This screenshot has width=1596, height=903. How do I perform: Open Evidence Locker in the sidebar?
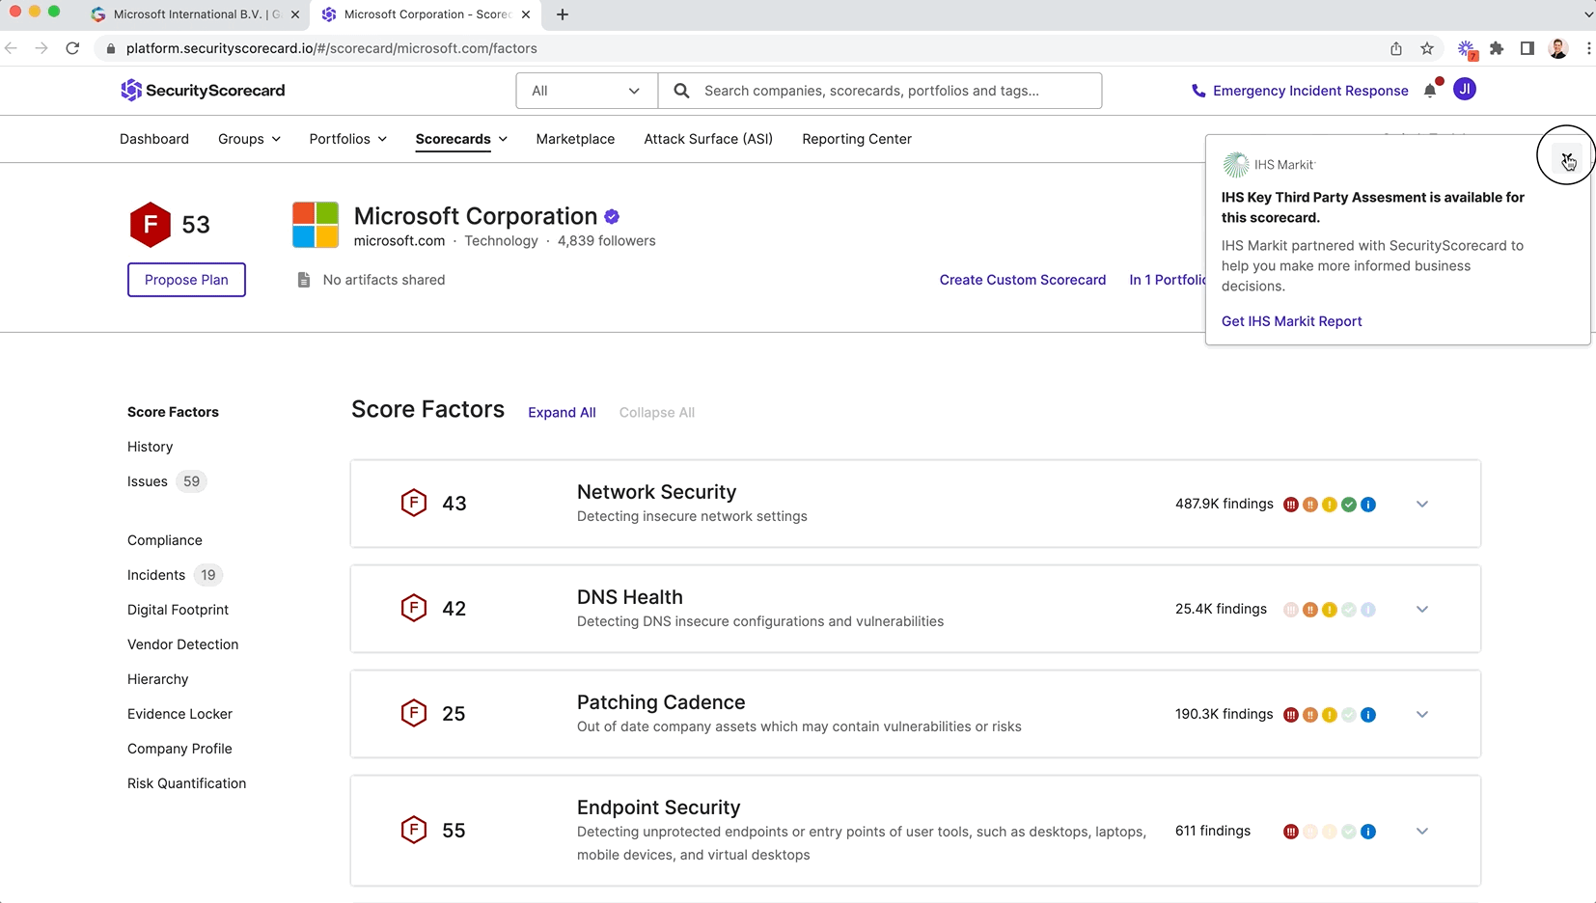(x=180, y=714)
